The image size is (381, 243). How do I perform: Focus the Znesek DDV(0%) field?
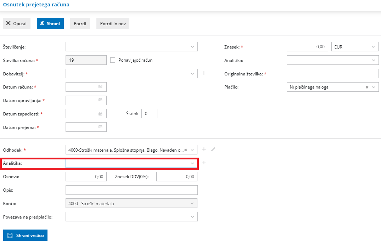[x=177, y=176]
